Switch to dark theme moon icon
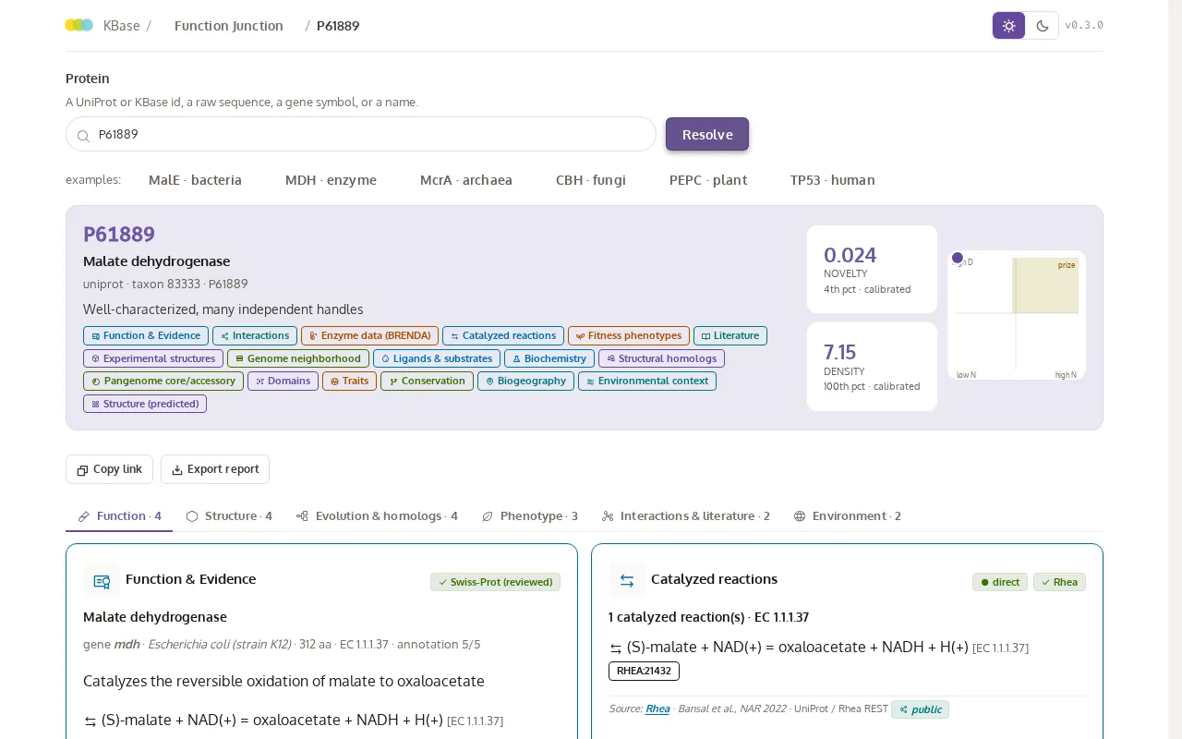1182x739 pixels. (x=1043, y=26)
